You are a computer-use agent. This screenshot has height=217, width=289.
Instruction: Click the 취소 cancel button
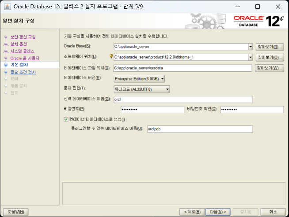click(273, 212)
